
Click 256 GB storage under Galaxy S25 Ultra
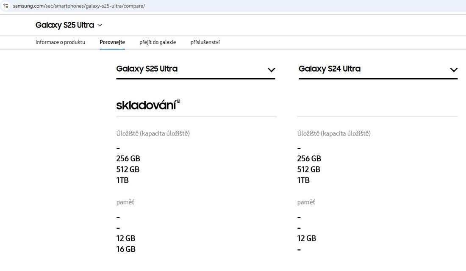tap(128, 159)
